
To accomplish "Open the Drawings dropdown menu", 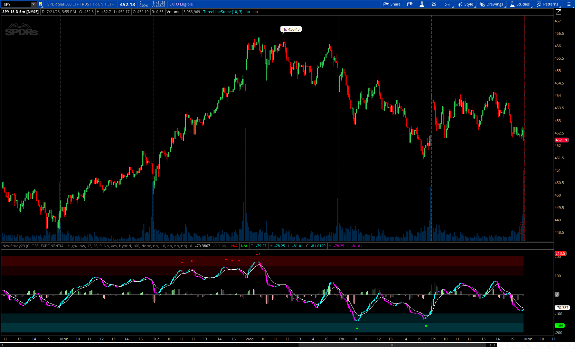I will tap(491, 4).
